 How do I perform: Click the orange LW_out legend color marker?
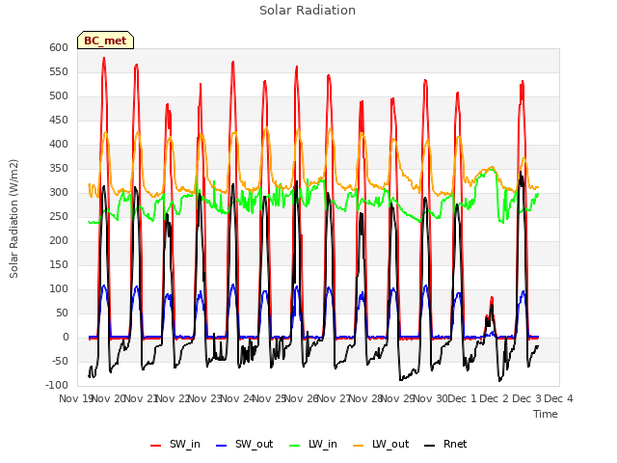[359, 446]
